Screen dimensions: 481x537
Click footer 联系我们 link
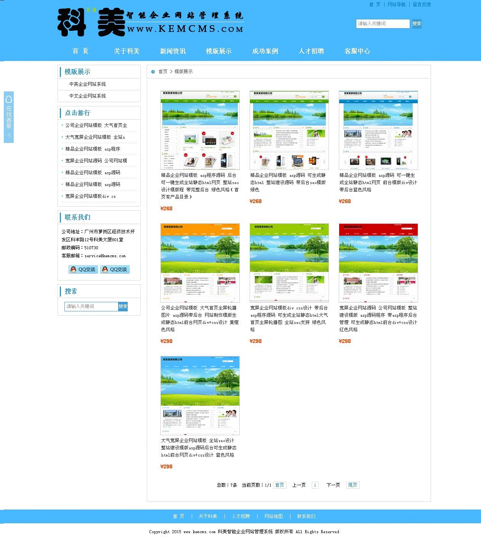point(306,516)
